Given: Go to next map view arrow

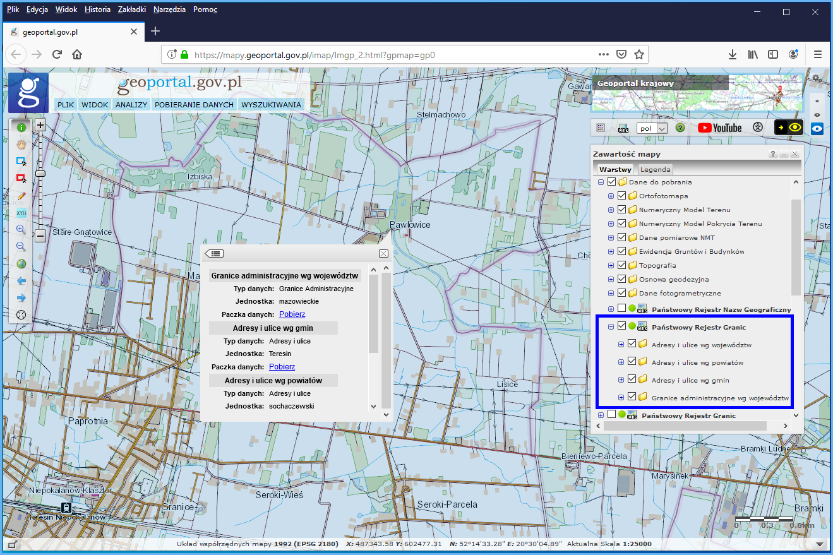Looking at the screenshot, I should [21, 298].
